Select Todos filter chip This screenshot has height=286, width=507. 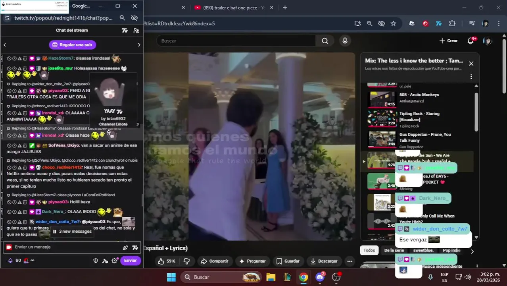point(369,250)
